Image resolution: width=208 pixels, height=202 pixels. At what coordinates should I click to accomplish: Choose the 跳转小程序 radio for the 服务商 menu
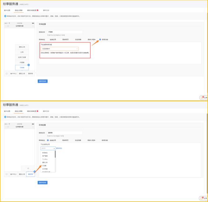pyautogui.click(x=86, y=140)
